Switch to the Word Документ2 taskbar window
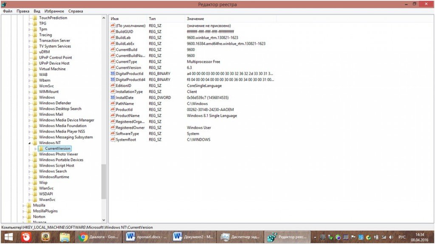 coord(193,237)
